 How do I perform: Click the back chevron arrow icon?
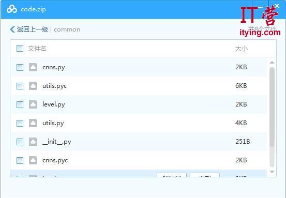[12, 29]
